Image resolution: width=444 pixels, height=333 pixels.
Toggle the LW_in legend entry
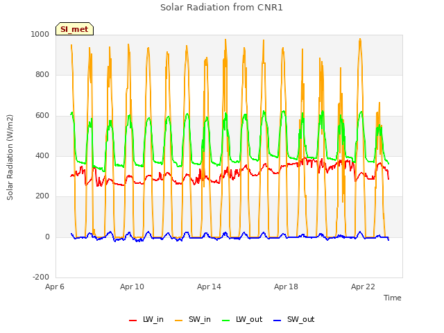146,319
